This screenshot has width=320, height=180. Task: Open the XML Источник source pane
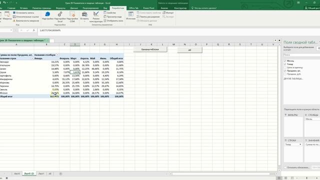click(x=130, y=16)
